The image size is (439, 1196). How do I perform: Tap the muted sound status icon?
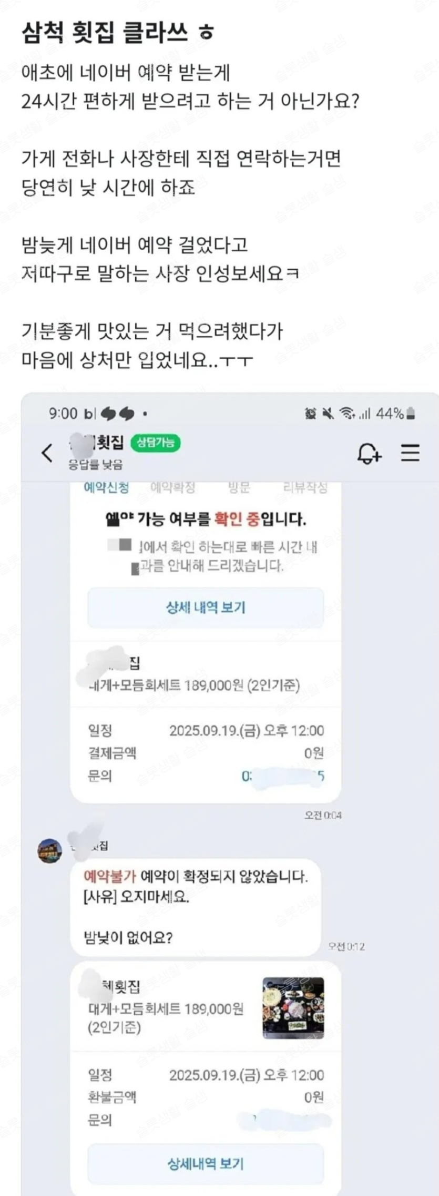[328, 414]
